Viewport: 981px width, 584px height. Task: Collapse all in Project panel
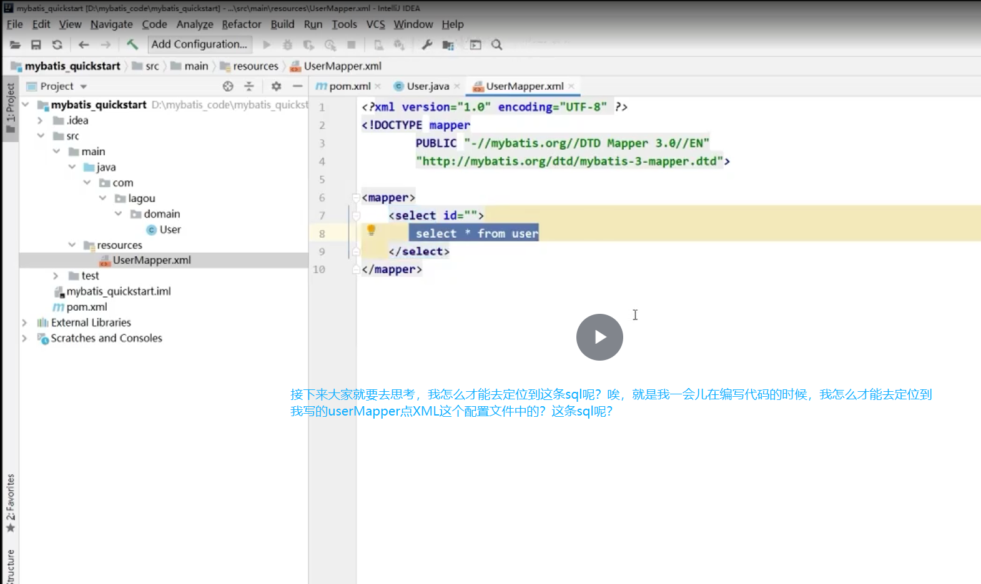tap(249, 86)
